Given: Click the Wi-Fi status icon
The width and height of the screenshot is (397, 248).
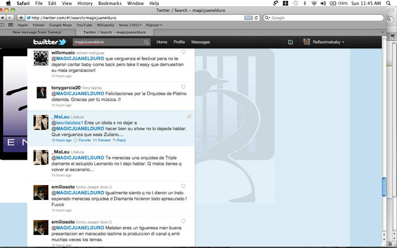Looking at the screenshot, I should 314,3.
